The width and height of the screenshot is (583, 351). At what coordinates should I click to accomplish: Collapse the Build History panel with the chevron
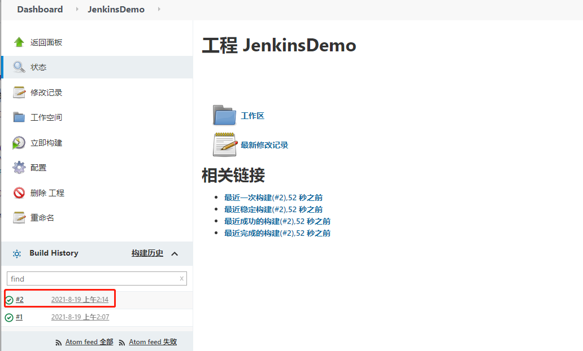(175, 254)
